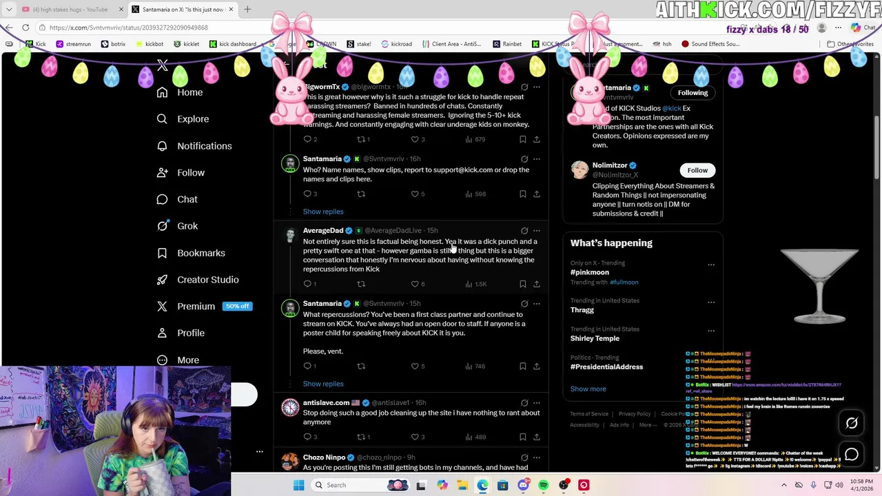View AverageDad's tweet analytics (1.5K views)

pyautogui.click(x=476, y=284)
